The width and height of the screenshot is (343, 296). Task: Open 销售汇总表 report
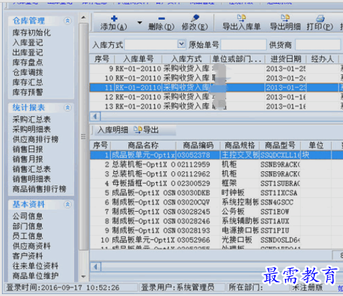[x=31, y=169]
